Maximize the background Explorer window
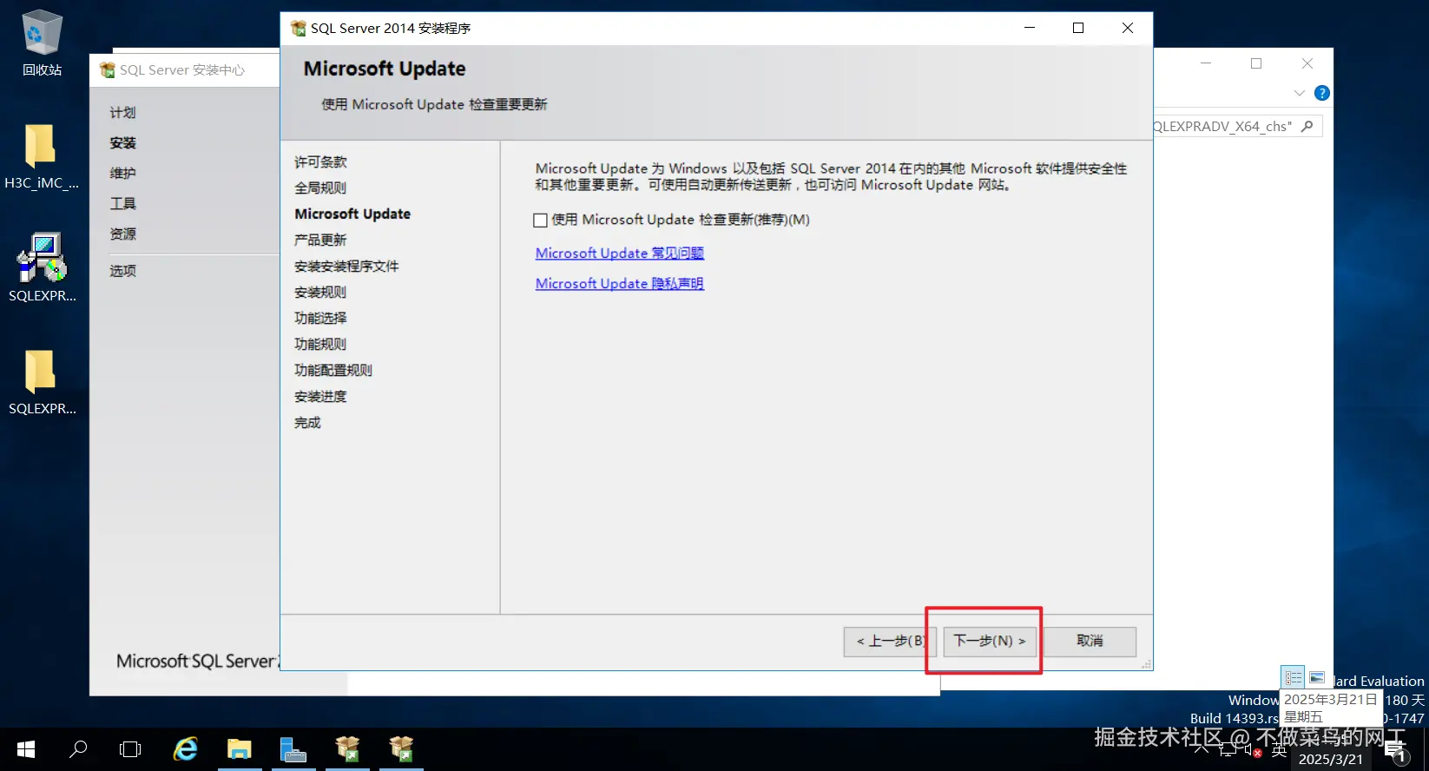 (x=1256, y=63)
